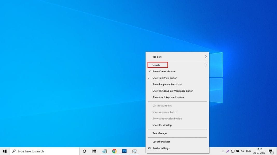This screenshot has width=277, height=155.
Task: Unmute the volume in the system tray
Action: [x=242, y=151]
